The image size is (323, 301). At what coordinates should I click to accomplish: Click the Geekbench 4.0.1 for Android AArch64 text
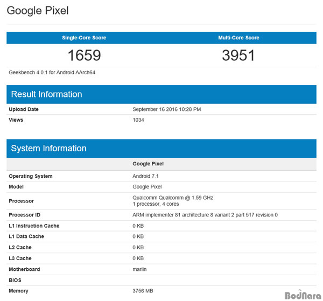(52, 72)
